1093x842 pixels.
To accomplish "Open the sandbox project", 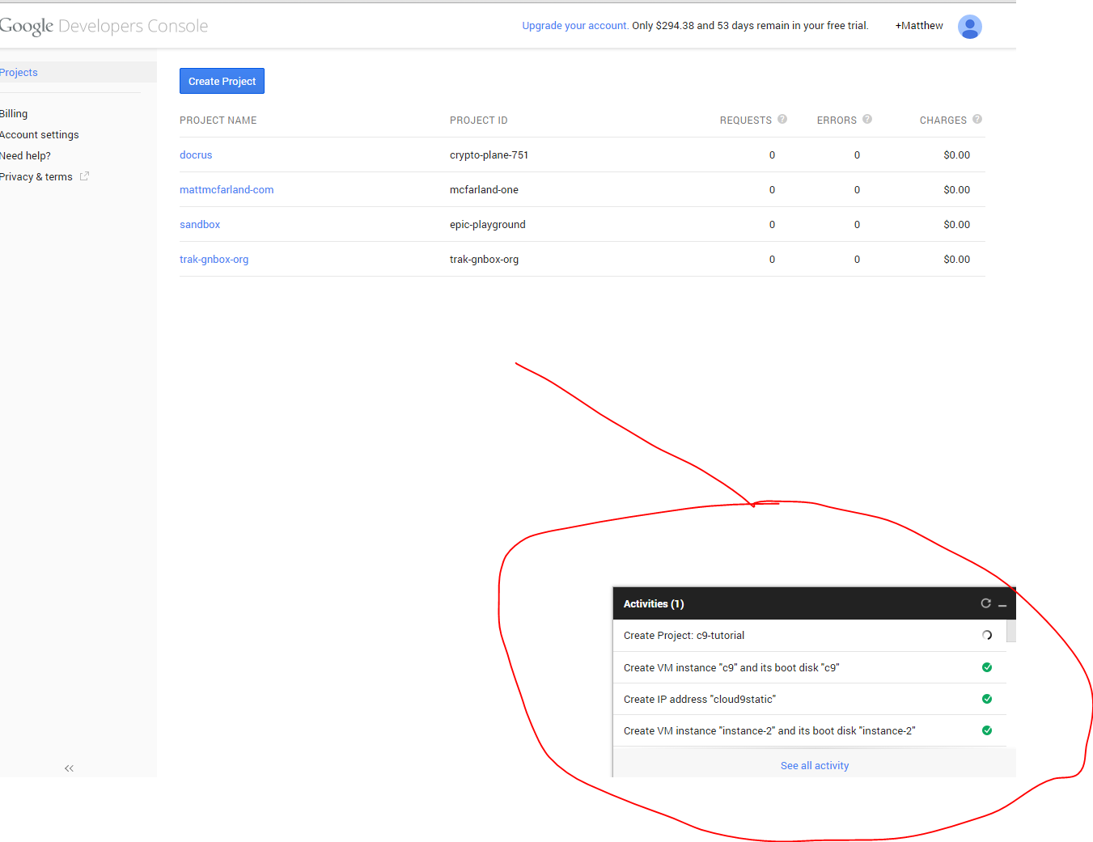I will pos(200,224).
